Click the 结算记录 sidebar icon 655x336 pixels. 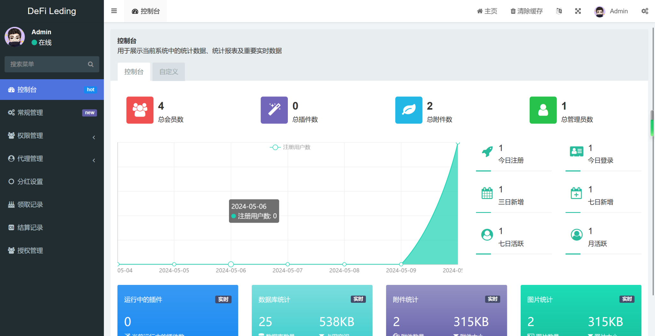pyautogui.click(x=11, y=227)
